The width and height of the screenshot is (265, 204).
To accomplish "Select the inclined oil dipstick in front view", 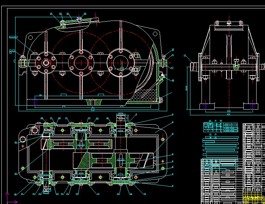I will pyautogui.click(x=153, y=86).
